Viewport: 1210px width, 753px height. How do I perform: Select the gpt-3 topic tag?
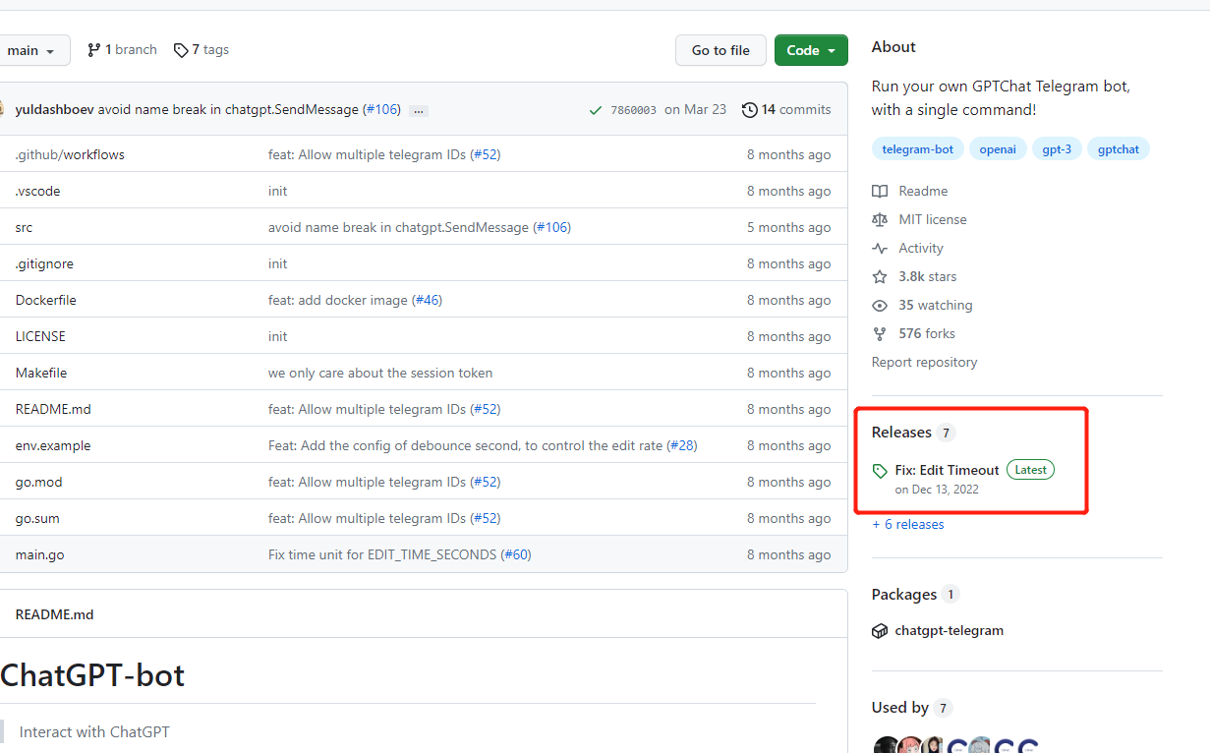coord(1057,149)
